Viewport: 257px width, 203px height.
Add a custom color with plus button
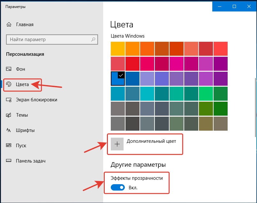[x=117, y=144]
